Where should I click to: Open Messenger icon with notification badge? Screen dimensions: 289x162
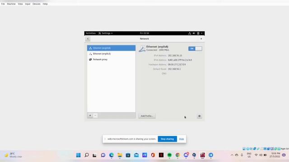[x=186, y=155]
